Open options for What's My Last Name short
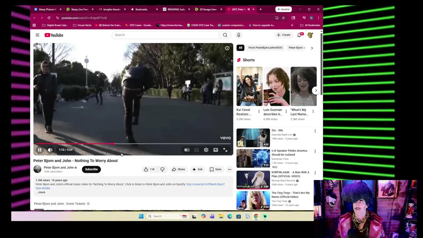The width and height of the screenshot is (423, 238). point(313,111)
